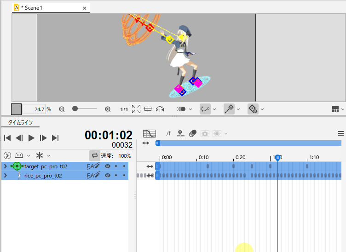
Task: Click the camera snapshot icon
Action: click(x=205, y=134)
